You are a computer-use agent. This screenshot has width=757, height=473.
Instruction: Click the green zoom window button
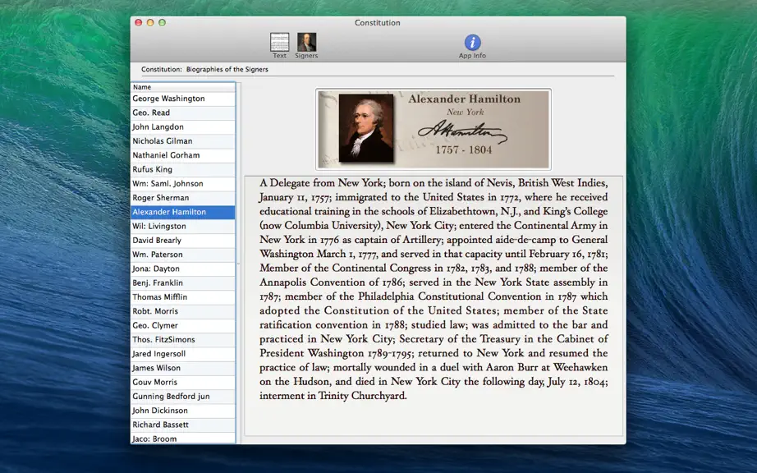coord(163,23)
